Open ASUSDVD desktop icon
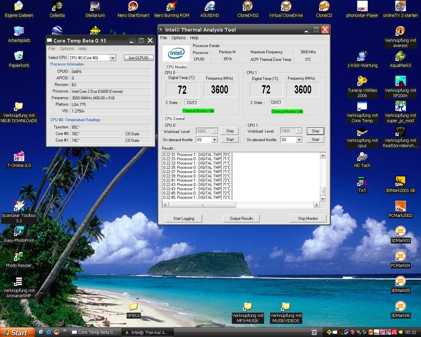This screenshot has width=421, height=337. pyautogui.click(x=210, y=9)
